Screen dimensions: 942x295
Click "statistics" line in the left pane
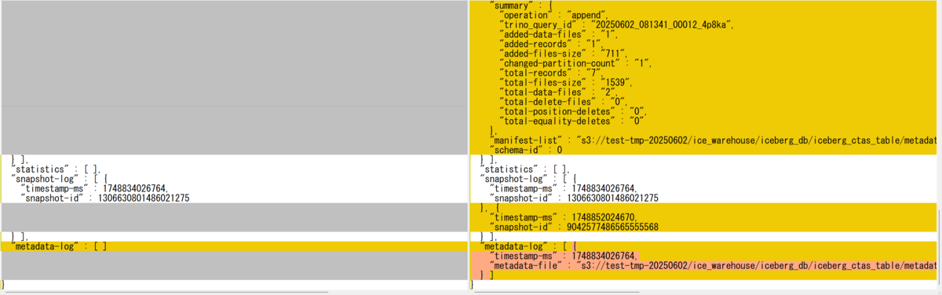point(55,169)
